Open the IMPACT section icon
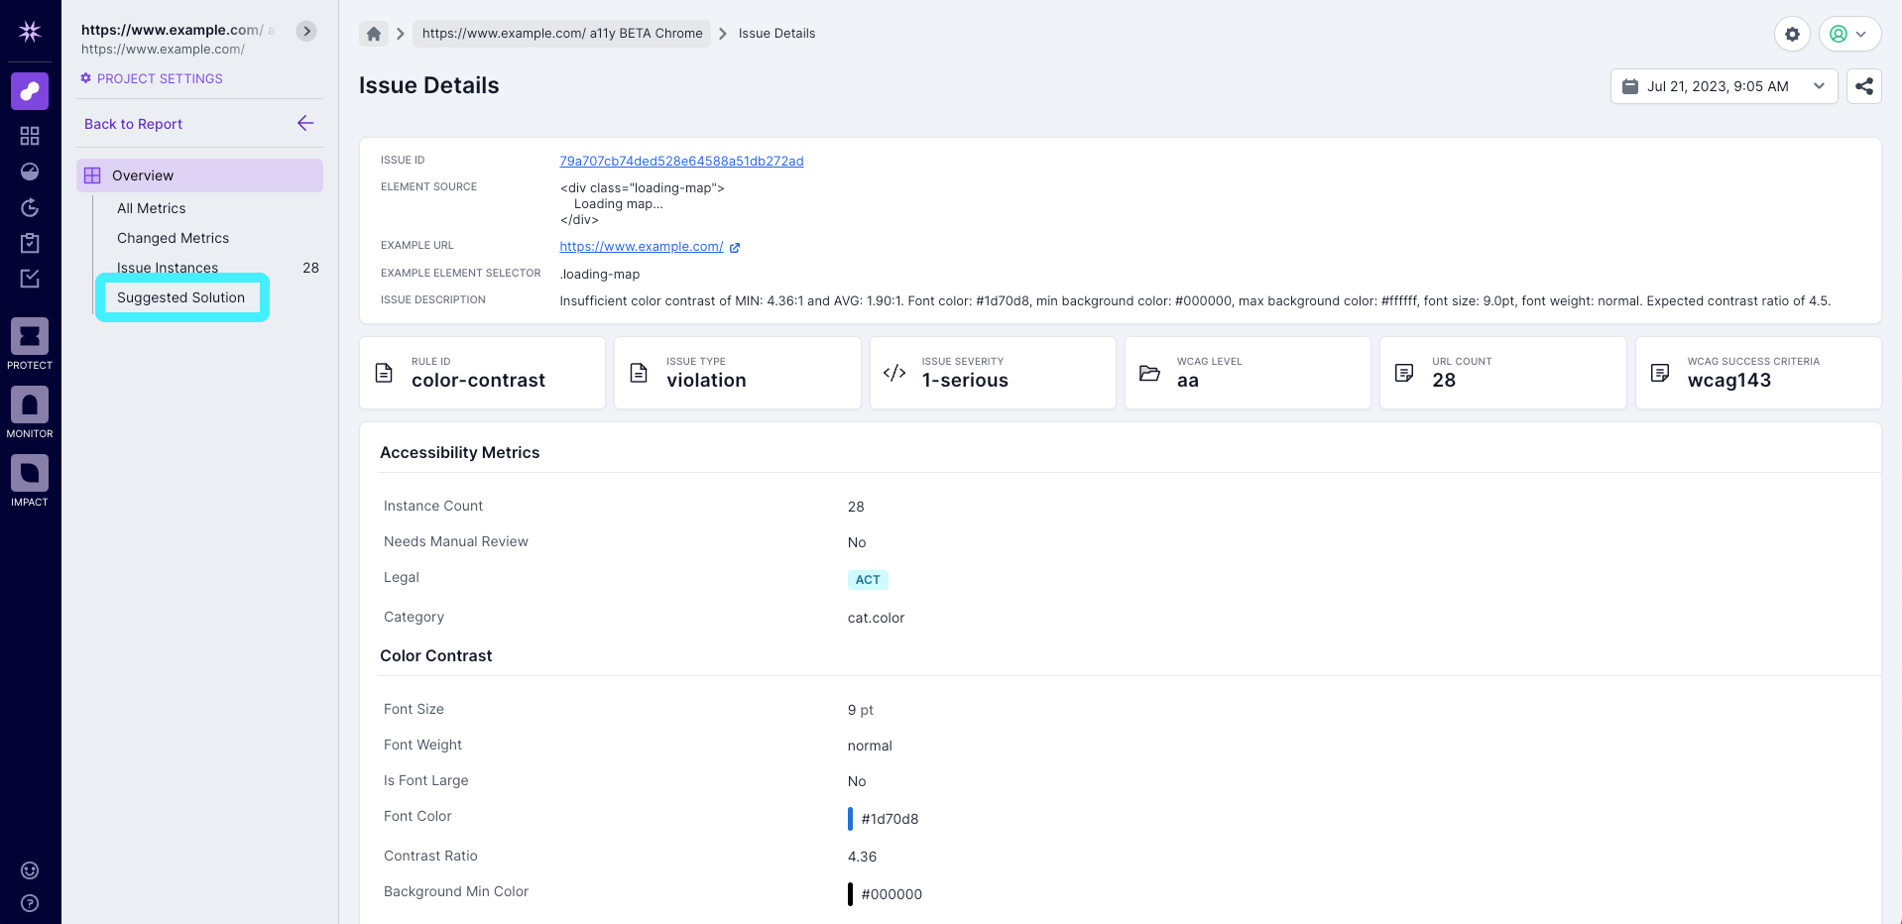This screenshot has height=924, width=1902. (x=30, y=474)
